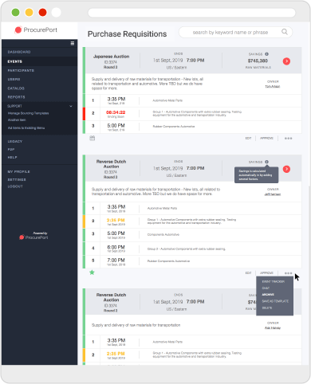Click owner link on bottom auction card

pyautogui.click(x=273, y=328)
